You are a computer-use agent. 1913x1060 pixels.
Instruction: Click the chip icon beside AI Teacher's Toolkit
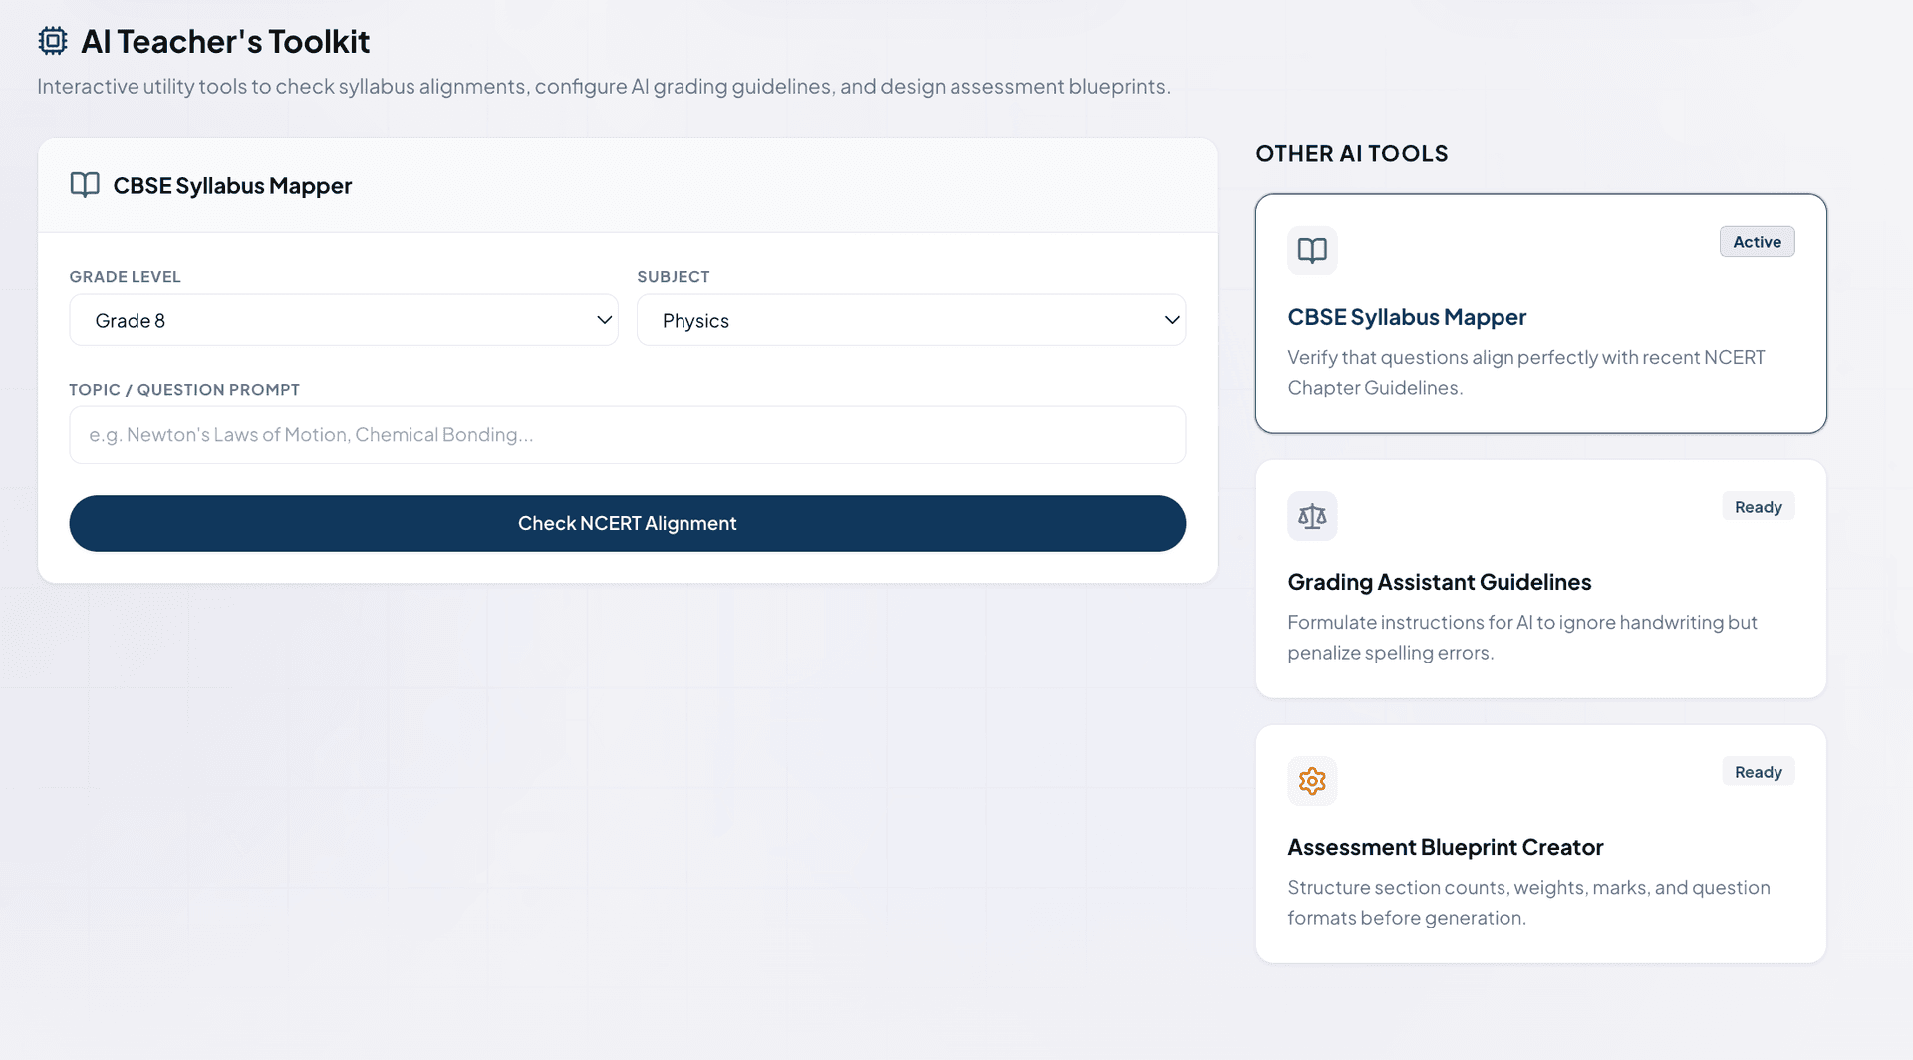(53, 41)
